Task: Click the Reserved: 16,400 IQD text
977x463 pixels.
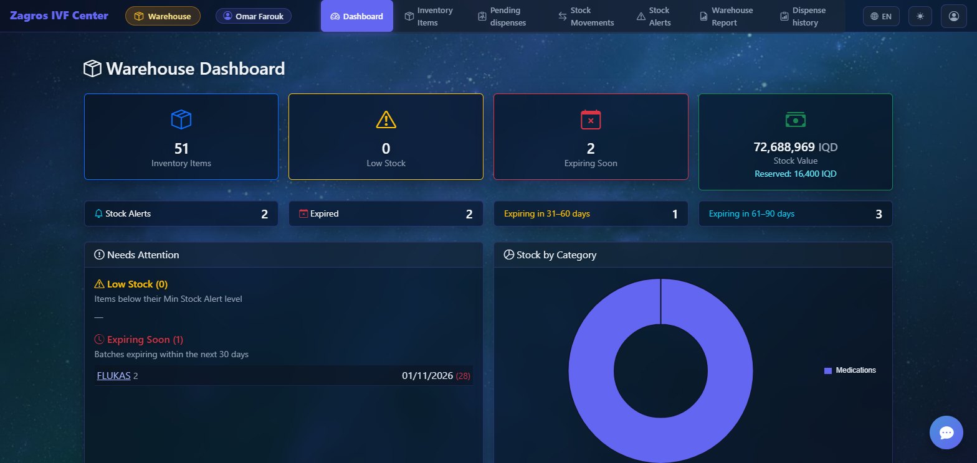Action: pyautogui.click(x=795, y=174)
